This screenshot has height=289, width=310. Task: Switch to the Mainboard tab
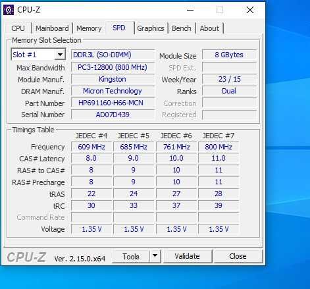point(52,28)
